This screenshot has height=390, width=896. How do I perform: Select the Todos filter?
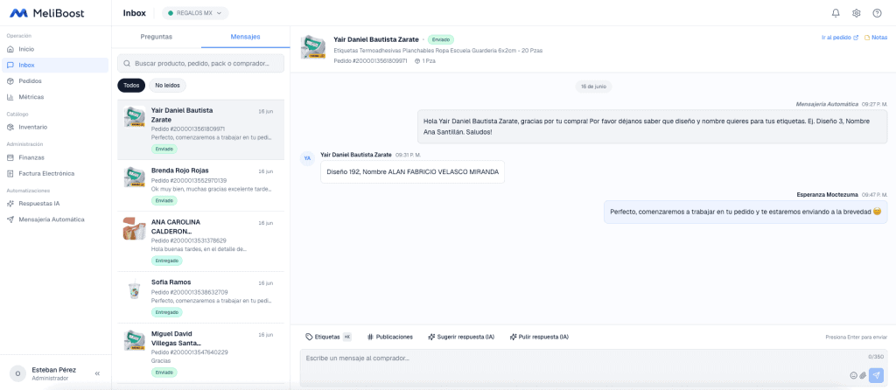[131, 86]
